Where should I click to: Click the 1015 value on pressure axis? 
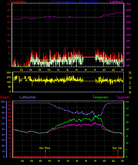[129, 16]
